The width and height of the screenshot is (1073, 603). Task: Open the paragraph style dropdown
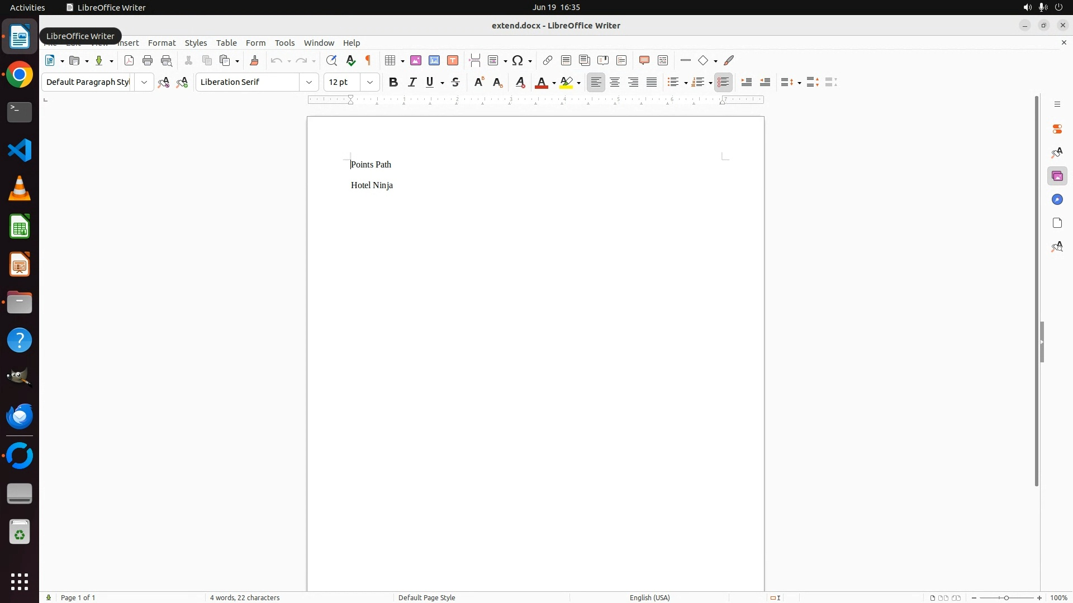coord(144,82)
